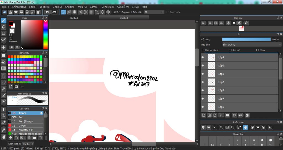Select the Magic Wand tool
Screen dimensions: 283x150
pos(3,89)
